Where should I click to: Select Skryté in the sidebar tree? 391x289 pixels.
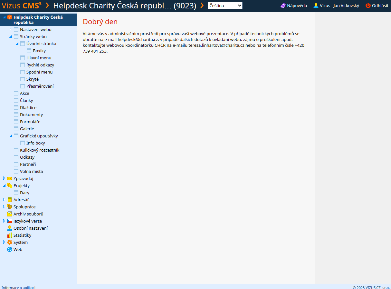coord(33,79)
